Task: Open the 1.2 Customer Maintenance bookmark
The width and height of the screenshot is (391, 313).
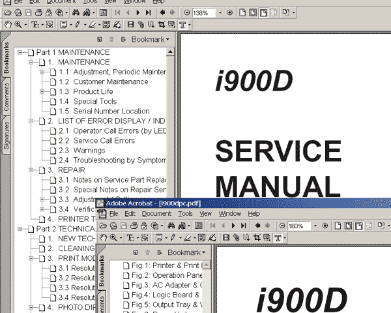Action: point(103,82)
